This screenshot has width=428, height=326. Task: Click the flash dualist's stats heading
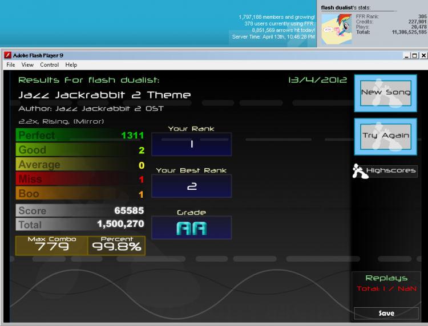click(x=346, y=7)
